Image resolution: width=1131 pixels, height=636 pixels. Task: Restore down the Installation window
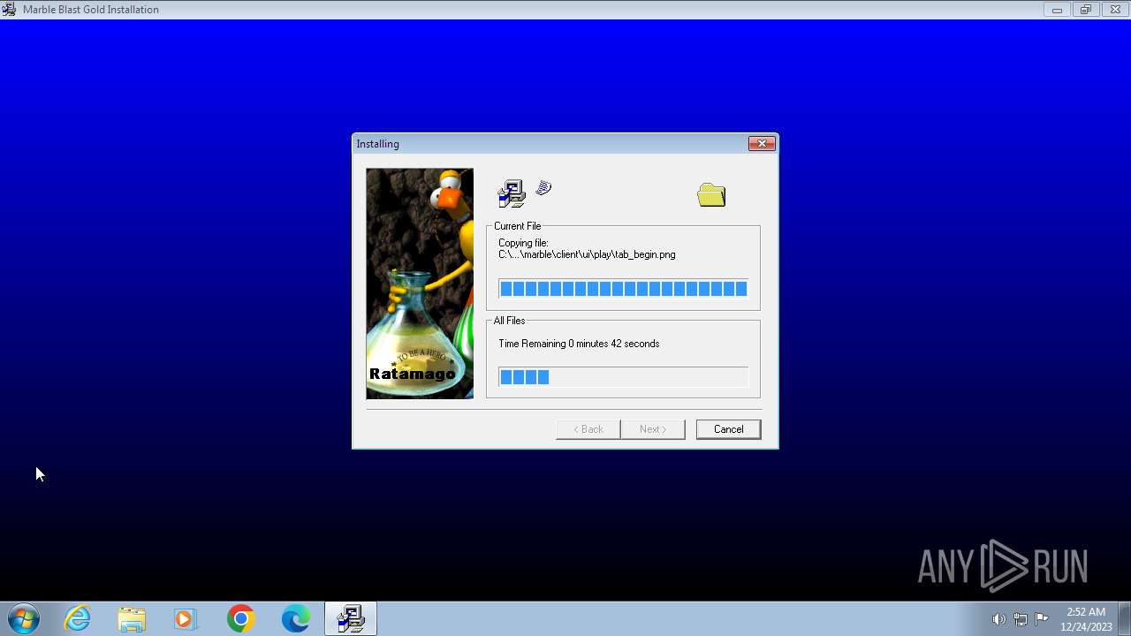(x=1086, y=10)
